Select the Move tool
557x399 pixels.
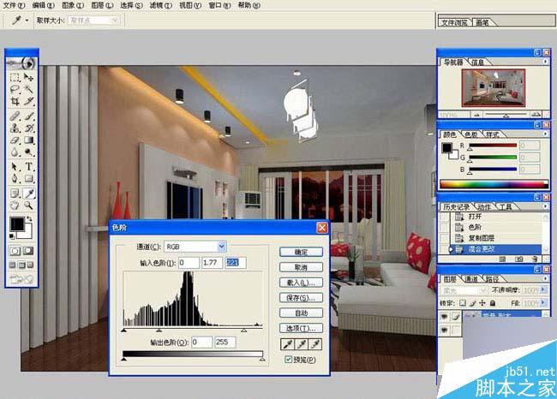point(28,77)
